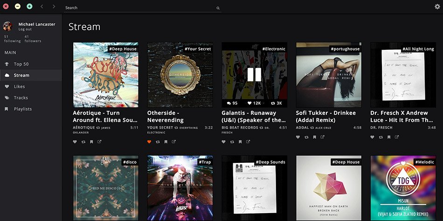Open Galantis Runaway external link
Viewport: 443px width, 221px height.
(x=248, y=142)
